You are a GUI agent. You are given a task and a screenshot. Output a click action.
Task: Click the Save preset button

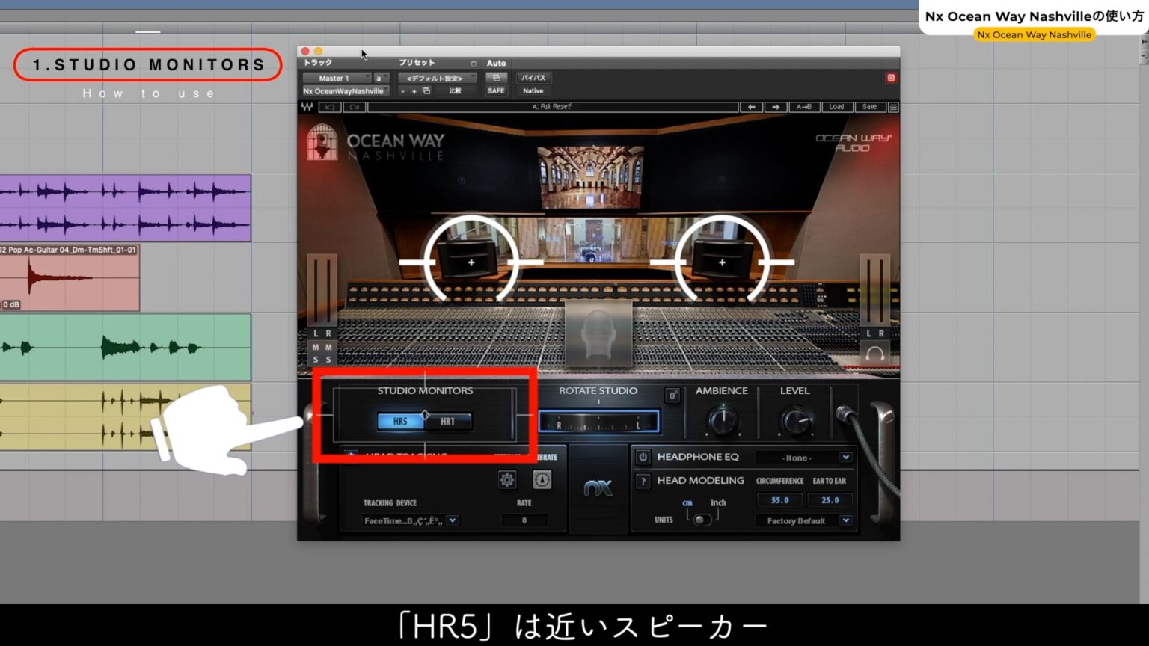[x=869, y=107]
